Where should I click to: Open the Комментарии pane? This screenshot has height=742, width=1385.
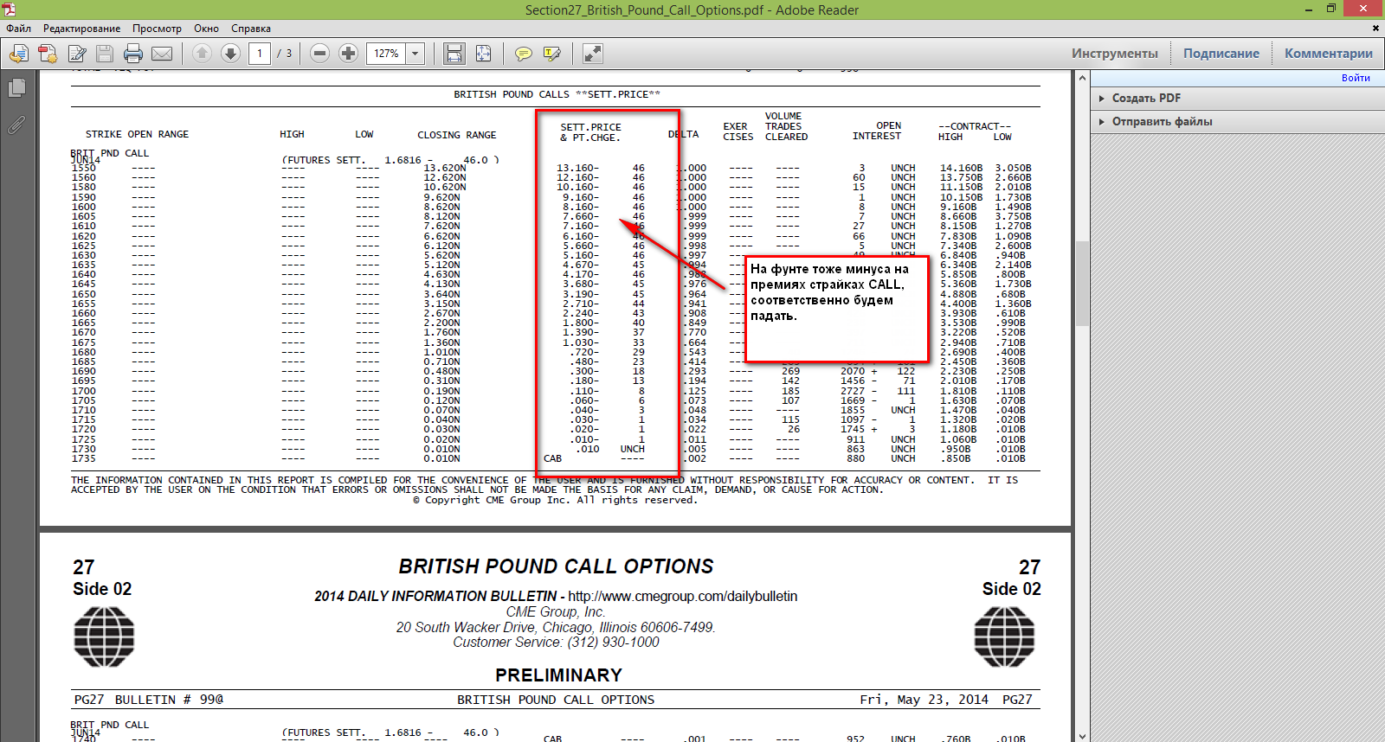point(1328,54)
